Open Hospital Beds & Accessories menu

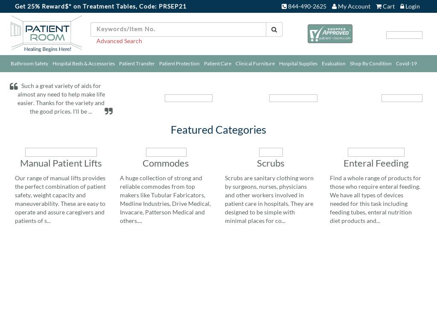pos(84,64)
